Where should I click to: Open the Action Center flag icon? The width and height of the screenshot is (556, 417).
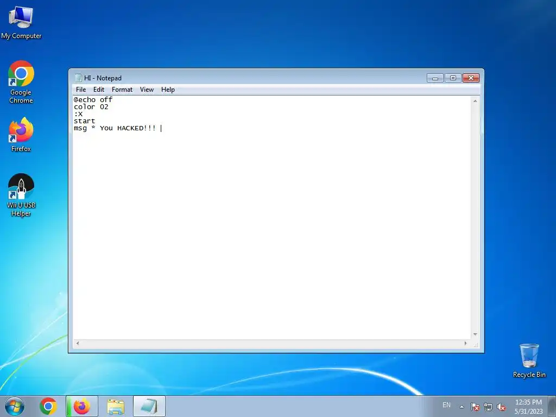(x=475, y=407)
